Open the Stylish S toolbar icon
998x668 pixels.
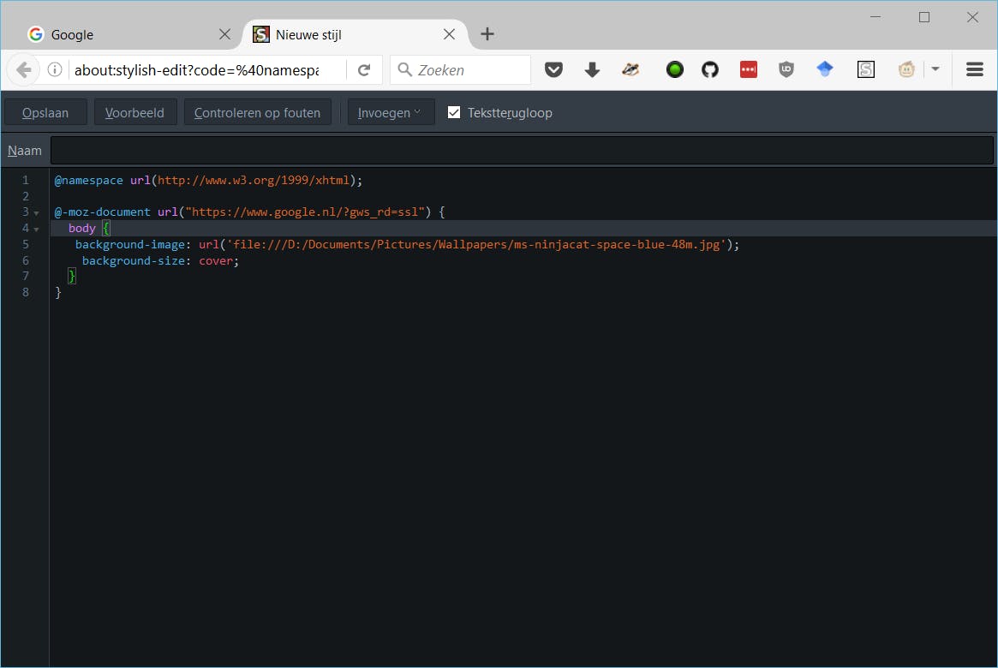(x=866, y=70)
